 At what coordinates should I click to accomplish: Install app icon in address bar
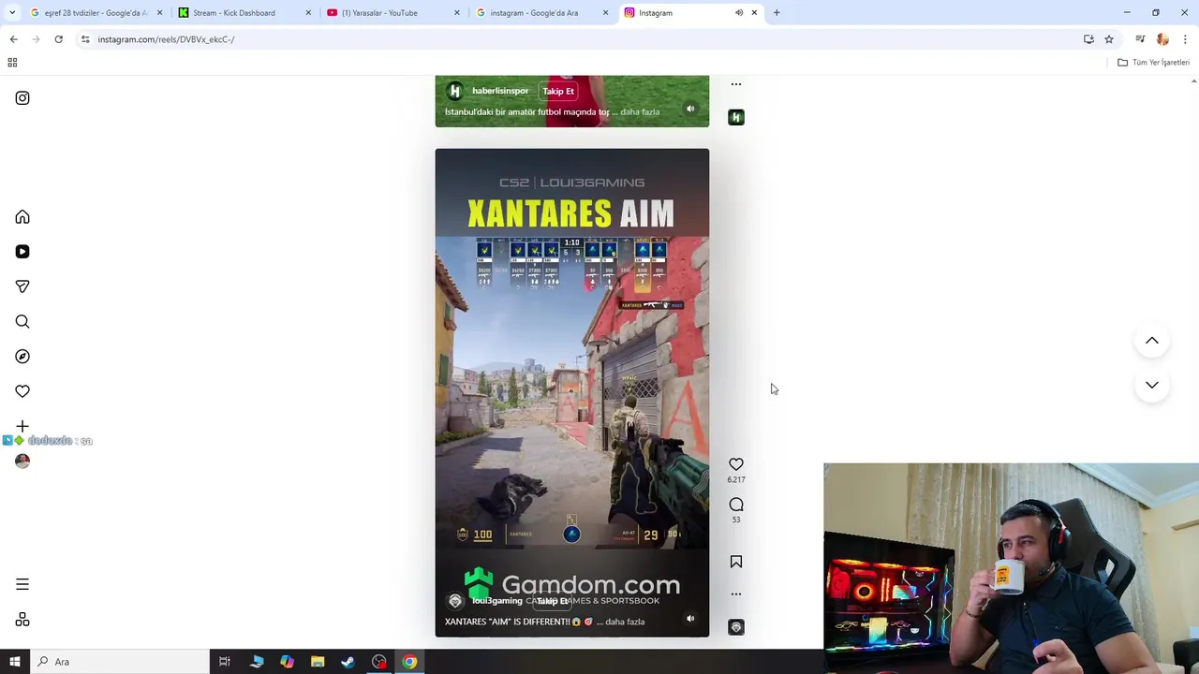tap(1088, 39)
